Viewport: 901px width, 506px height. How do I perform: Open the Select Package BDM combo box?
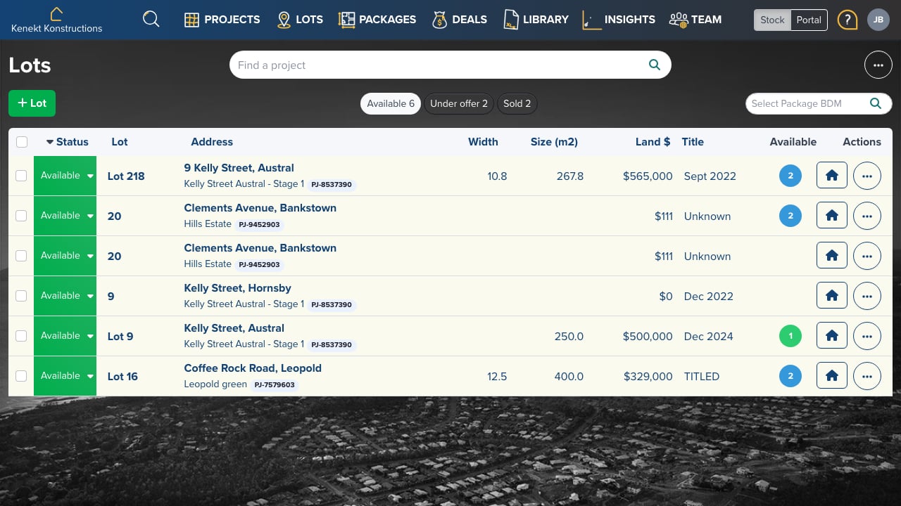(x=819, y=103)
